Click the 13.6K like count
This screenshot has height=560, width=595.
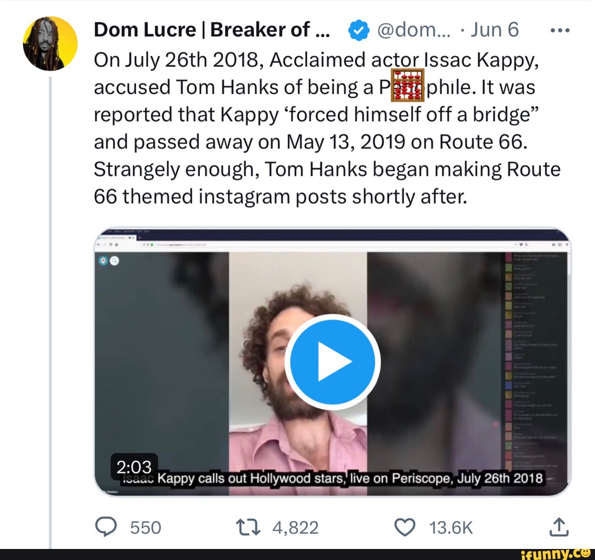click(451, 527)
